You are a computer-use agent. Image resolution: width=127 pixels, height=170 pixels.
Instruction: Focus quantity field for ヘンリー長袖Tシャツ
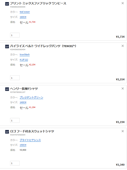tap(15, 120)
